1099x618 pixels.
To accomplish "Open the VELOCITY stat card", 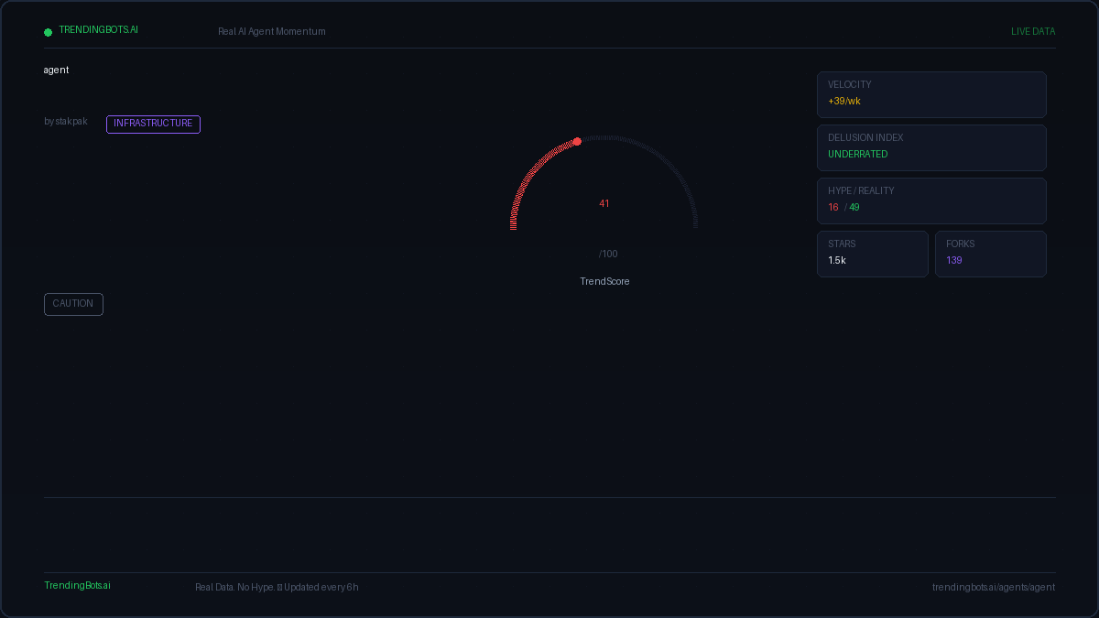I will click(931, 94).
